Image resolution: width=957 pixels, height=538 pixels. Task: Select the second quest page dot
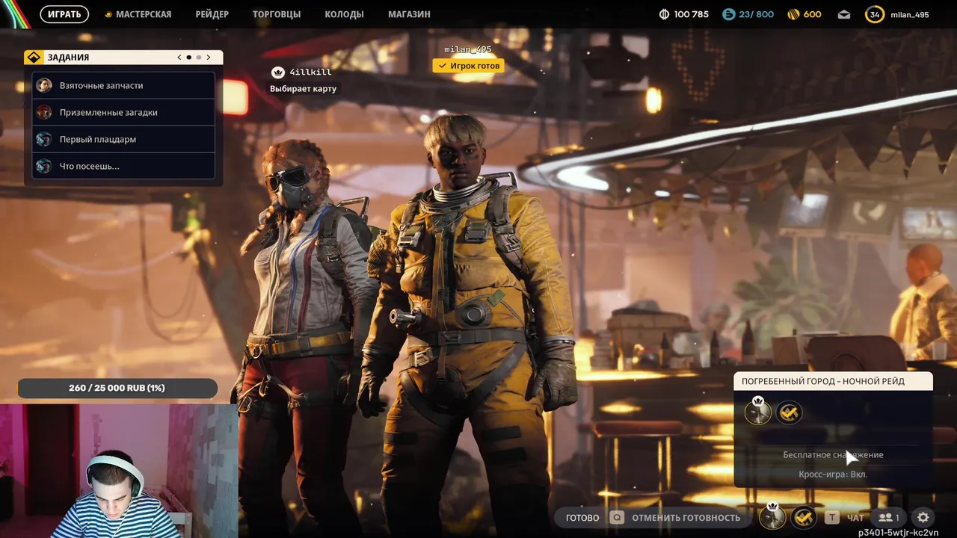tap(199, 58)
